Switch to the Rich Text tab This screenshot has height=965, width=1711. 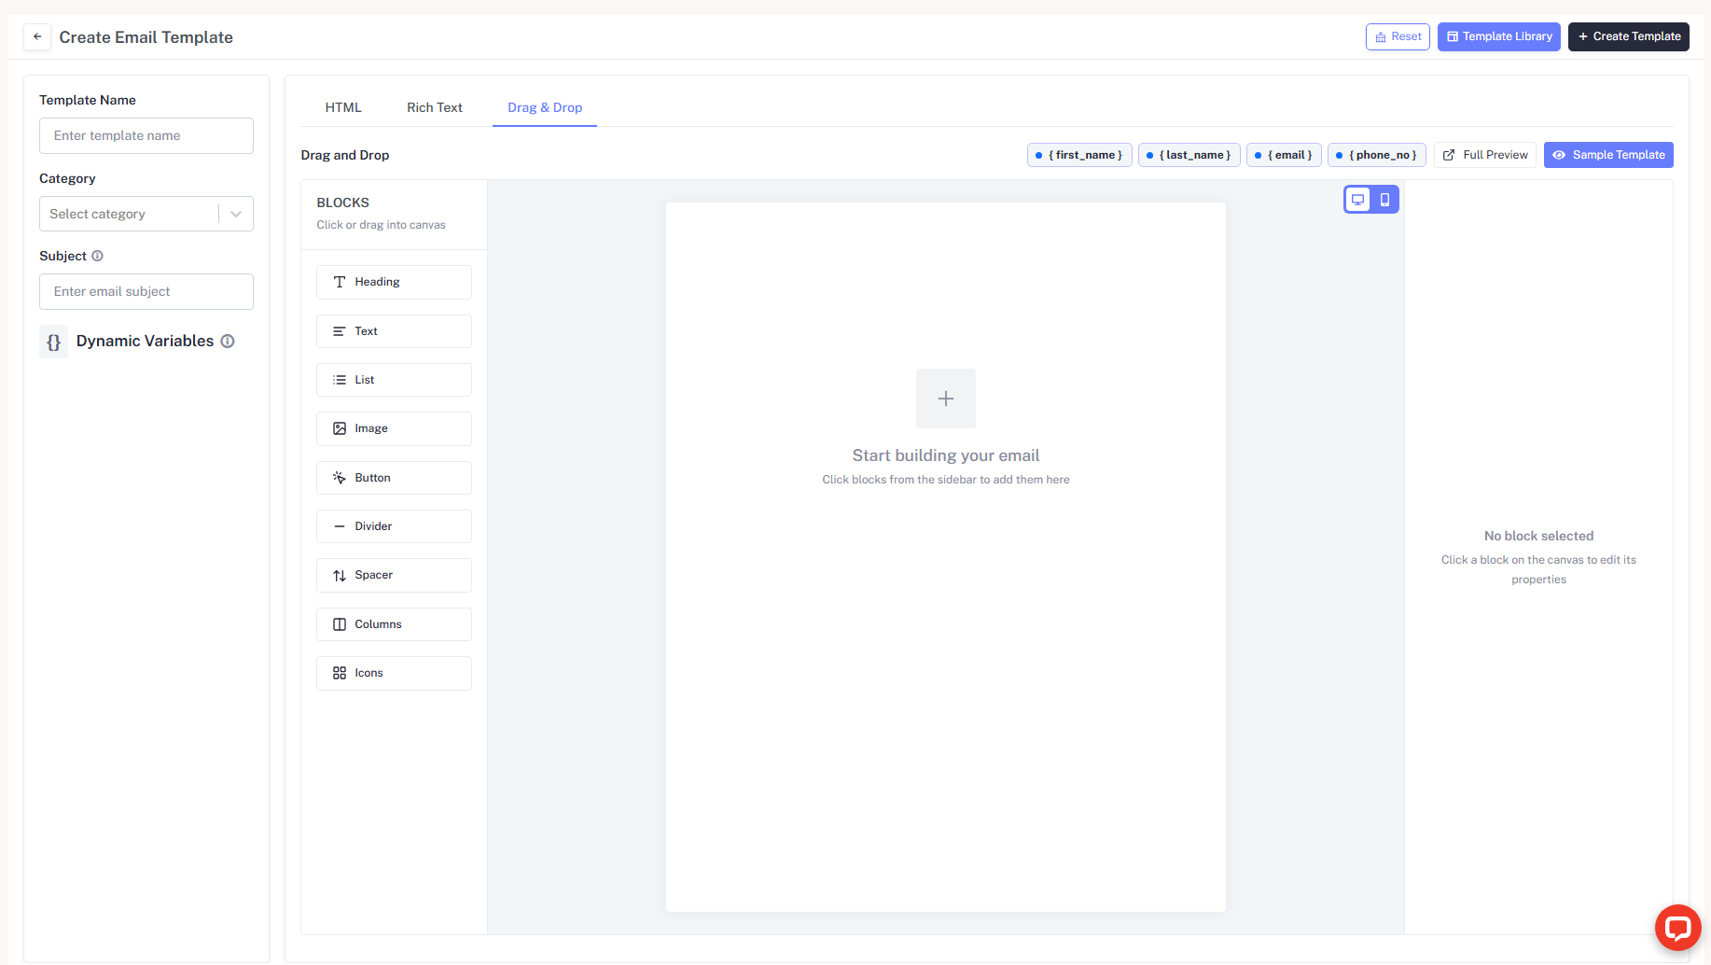pos(434,106)
